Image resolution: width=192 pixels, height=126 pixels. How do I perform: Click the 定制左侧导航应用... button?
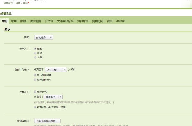tap(47, 121)
